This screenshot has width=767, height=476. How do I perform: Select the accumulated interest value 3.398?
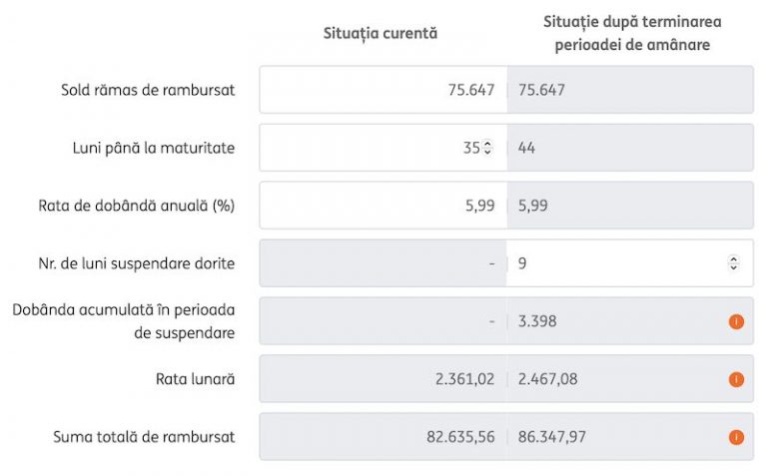pos(537,321)
